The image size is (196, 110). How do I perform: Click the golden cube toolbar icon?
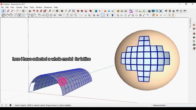[118, 11]
